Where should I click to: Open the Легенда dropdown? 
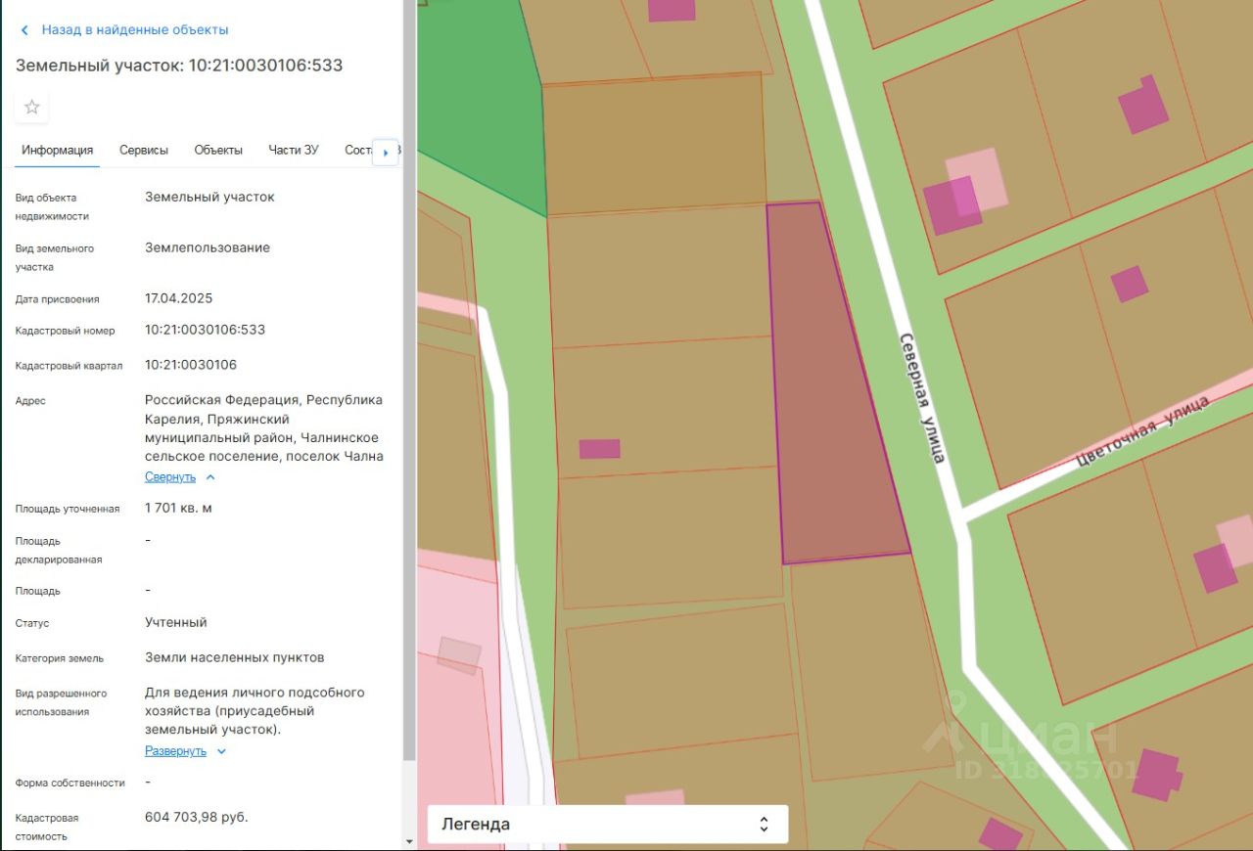tap(607, 824)
